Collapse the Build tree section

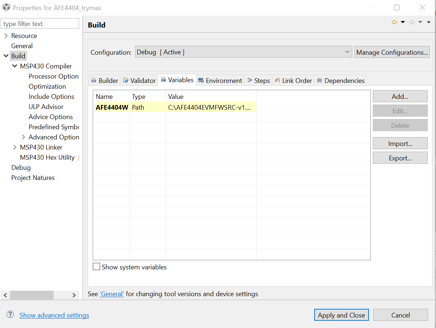point(6,56)
